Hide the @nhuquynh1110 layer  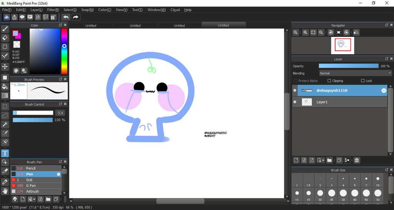tap(295, 90)
